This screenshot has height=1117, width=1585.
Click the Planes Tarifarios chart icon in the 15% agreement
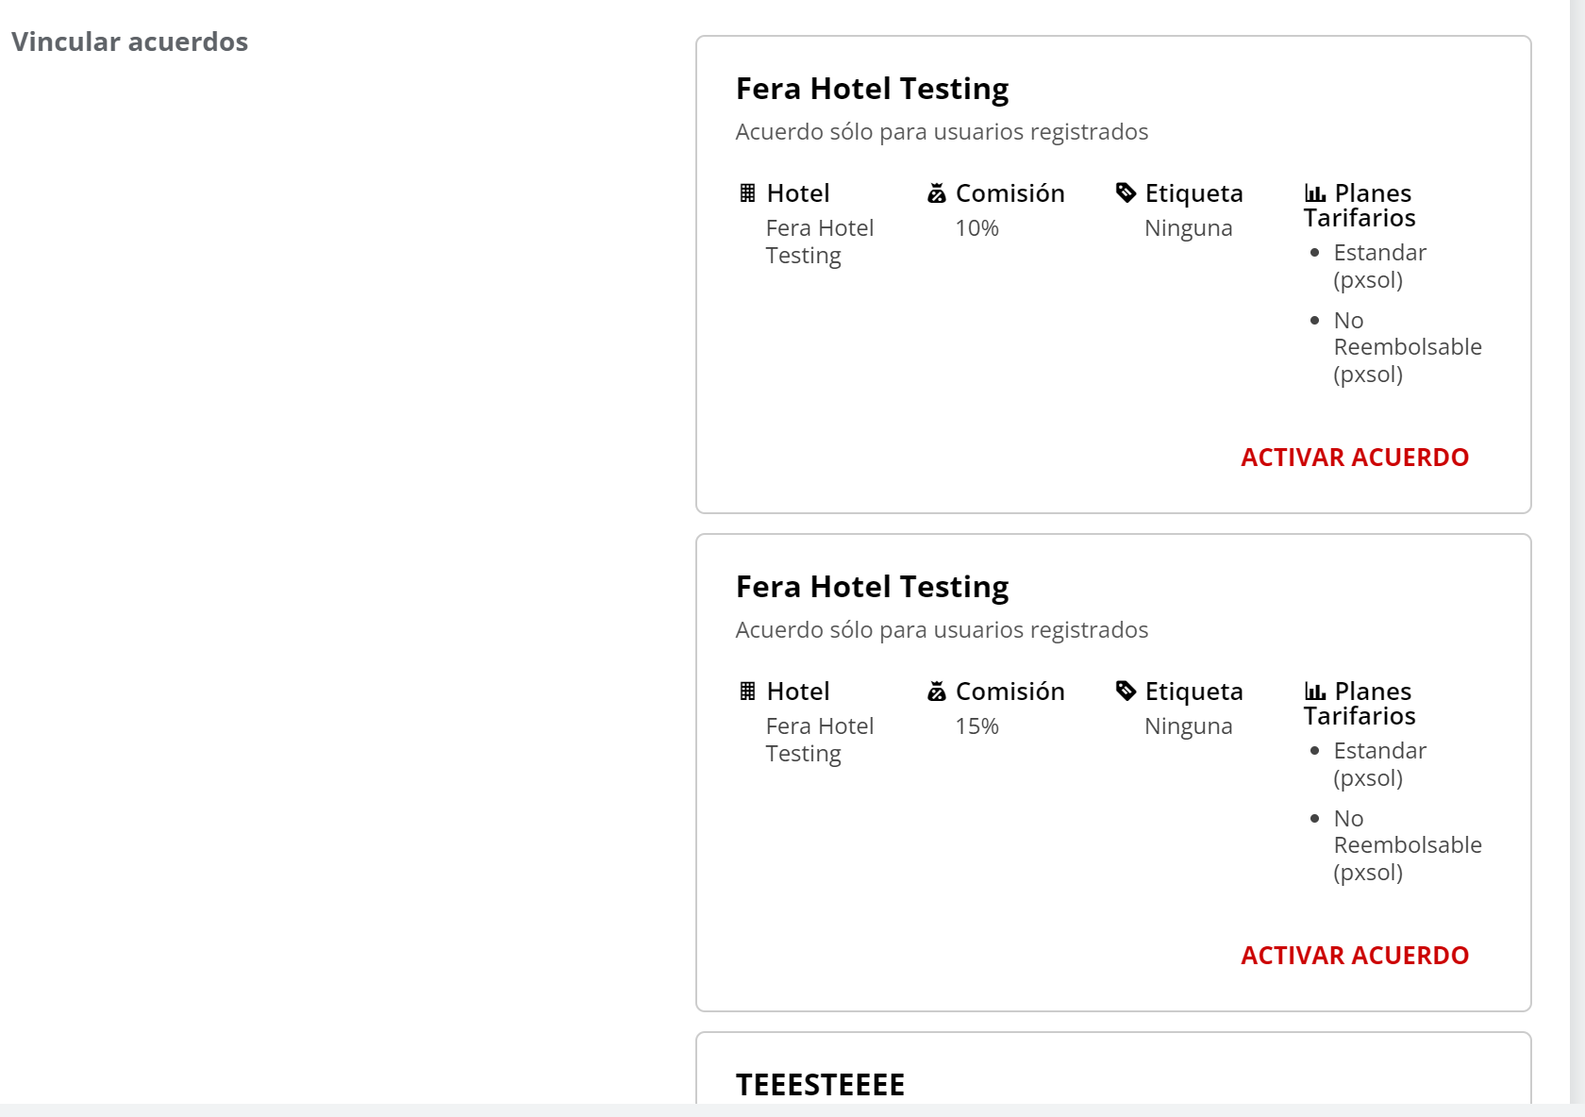click(x=1315, y=692)
